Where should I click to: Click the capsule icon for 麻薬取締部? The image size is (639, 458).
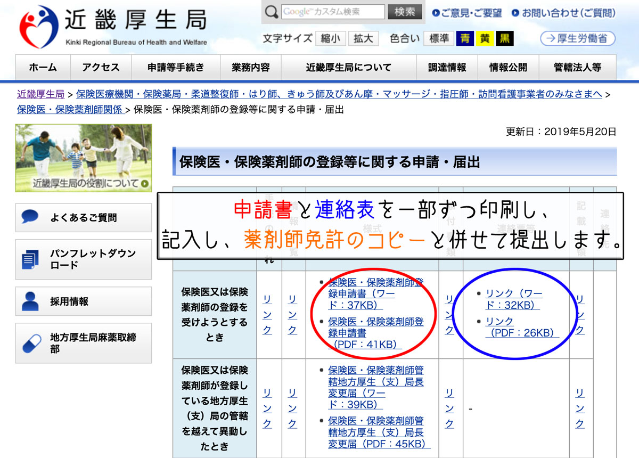coord(30,343)
